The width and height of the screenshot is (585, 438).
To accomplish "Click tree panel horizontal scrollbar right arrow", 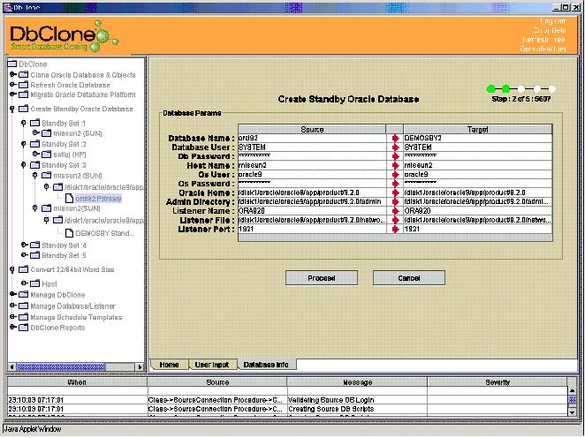I will coord(140,367).
